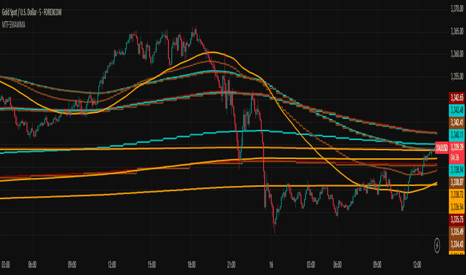Click the 15:00 time axis label
This screenshot has height=275, width=466.
pos(151,264)
